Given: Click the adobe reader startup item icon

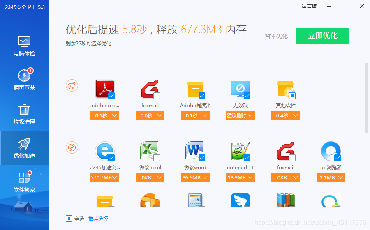Looking at the screenshot, I should coord(105,89).
